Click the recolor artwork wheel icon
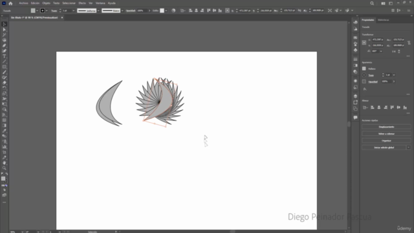The width and height of the screenshot is (414, 233). click(x=173, y=10)
